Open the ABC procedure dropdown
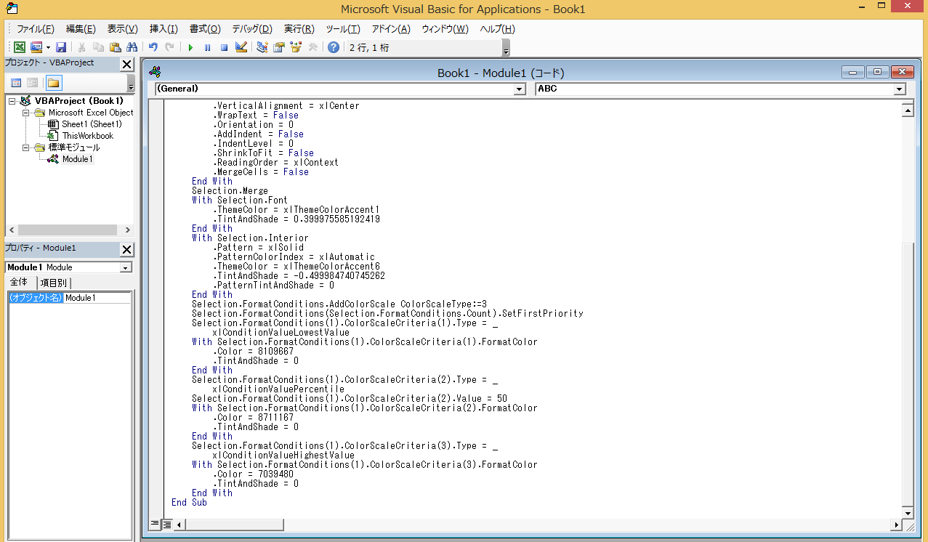The height and width of the screenshot is (542, 928). pyautogui.click(x=900, y=89)
